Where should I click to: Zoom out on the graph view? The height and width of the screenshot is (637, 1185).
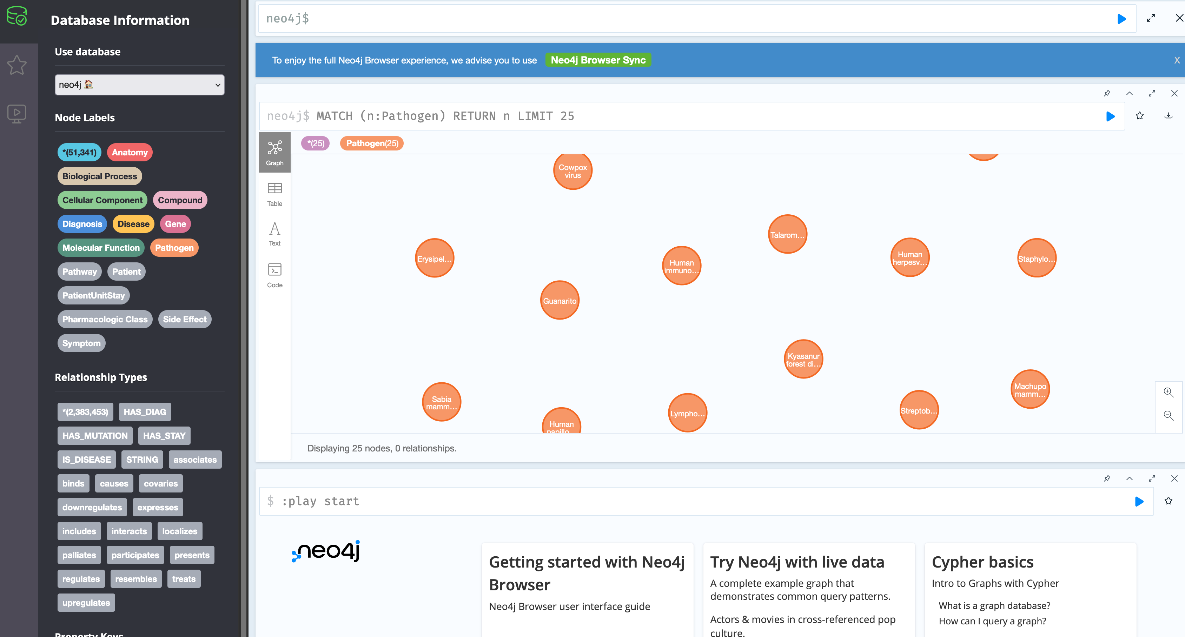pos(1168,415)
